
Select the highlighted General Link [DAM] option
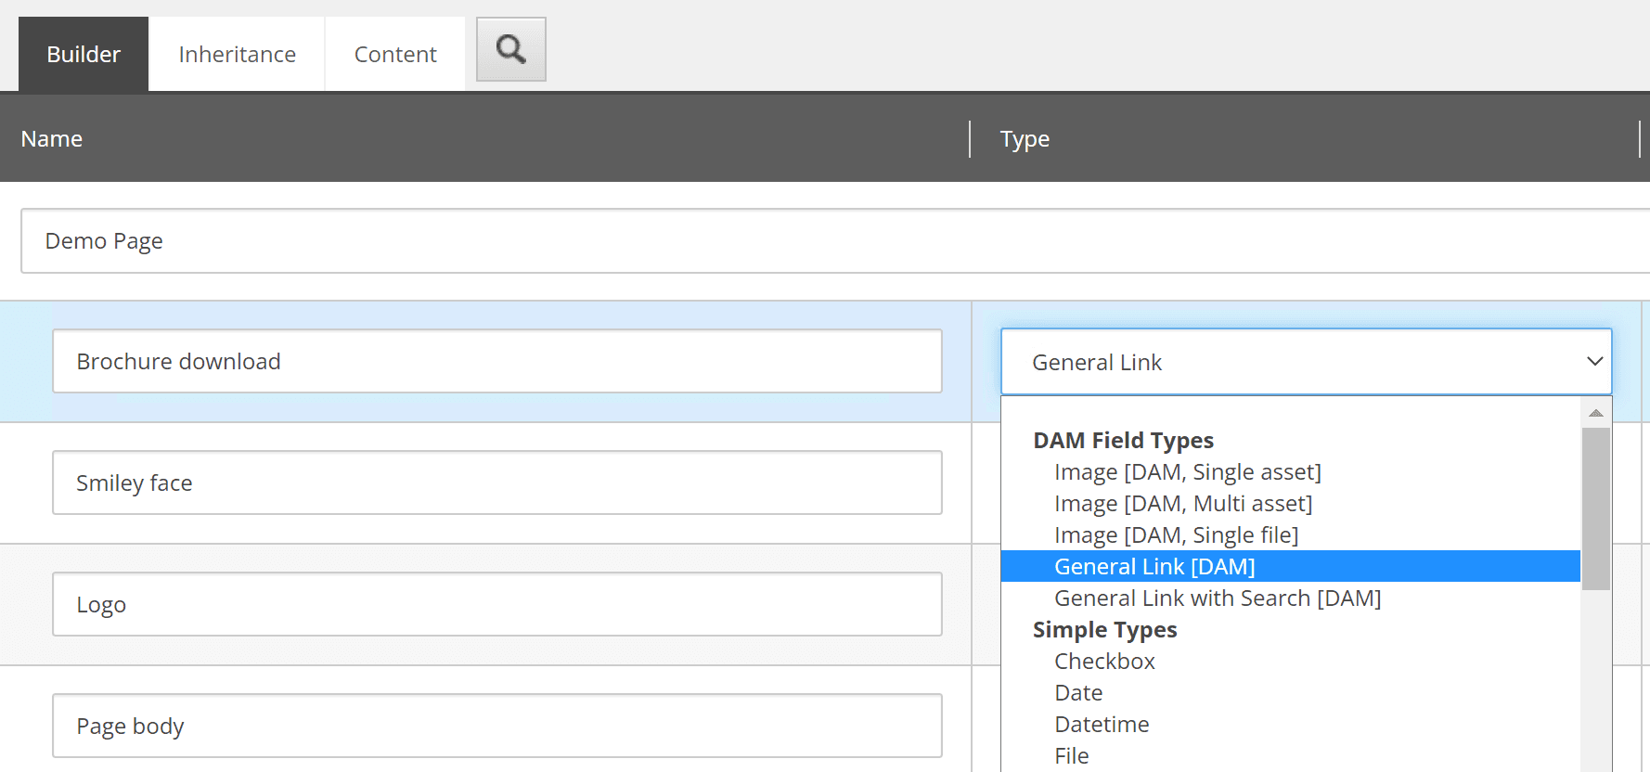pyautogui.click(x=1154, y=567)
